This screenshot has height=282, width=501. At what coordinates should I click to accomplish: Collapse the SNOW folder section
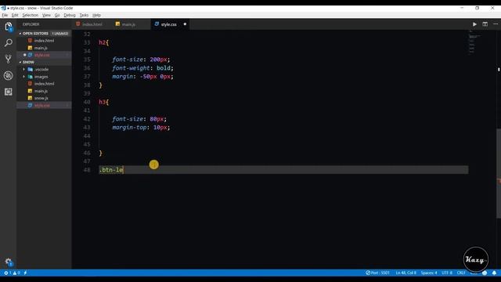pos(28,62)
